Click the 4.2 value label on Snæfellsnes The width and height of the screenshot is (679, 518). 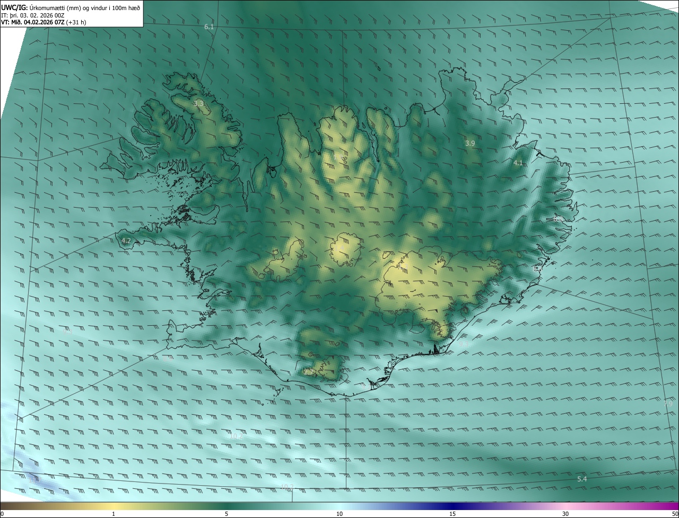click(126, 240)
